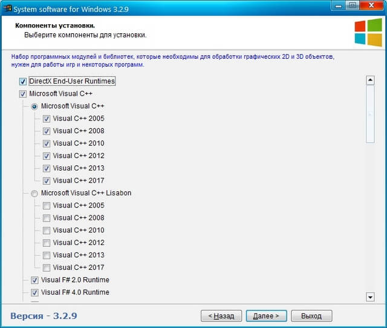
Task: Maximize the installer window
Action: [x=353, y=5]
